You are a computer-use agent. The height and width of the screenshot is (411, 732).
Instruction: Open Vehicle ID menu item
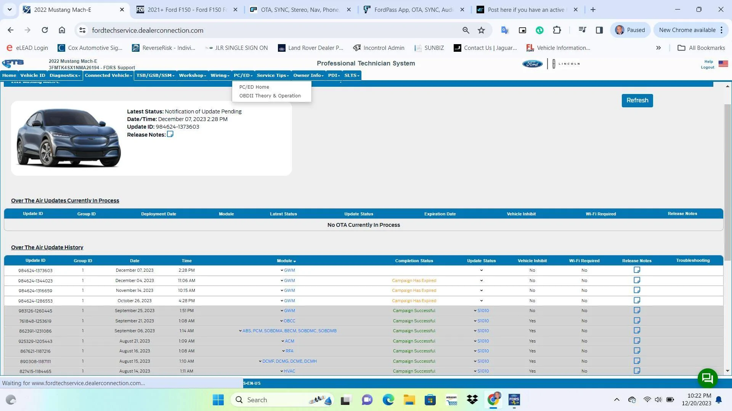click(33, 75)
